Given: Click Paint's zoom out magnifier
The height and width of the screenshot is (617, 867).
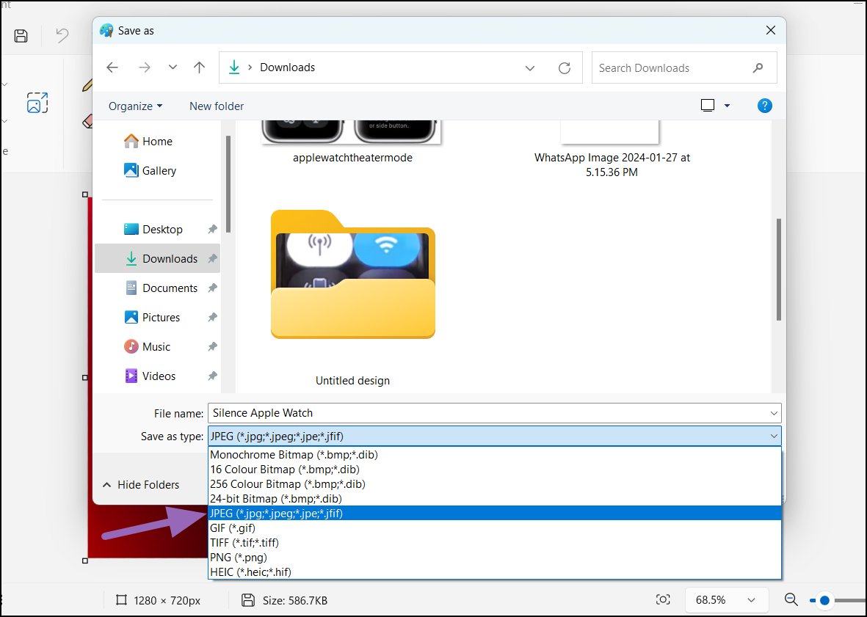Looking at the screenshot, I should tap(791, 600).
